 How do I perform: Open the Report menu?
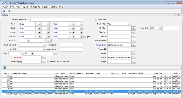point(5,7)
